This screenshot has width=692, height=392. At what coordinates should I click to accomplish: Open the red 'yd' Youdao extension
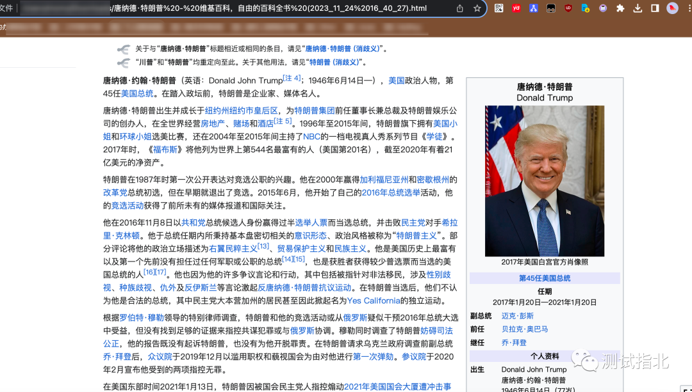coord(516,8)
